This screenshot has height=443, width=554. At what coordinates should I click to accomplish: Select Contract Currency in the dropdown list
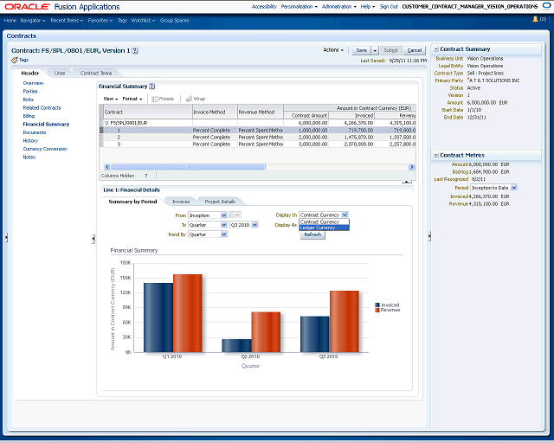[x=324, y=222]
